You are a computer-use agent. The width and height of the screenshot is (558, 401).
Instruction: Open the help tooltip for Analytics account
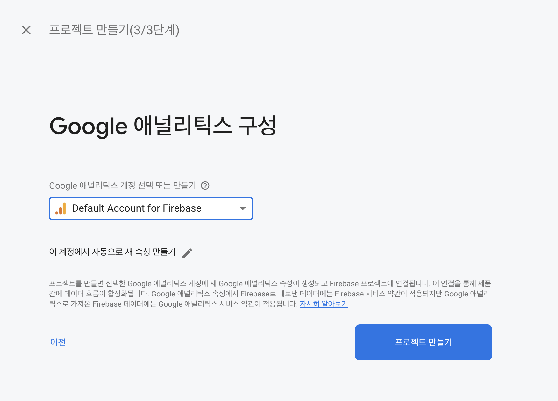click(x=205, y=186)
